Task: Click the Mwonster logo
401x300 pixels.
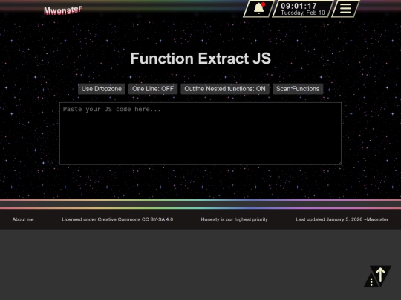Action: (x=62, y=10)
